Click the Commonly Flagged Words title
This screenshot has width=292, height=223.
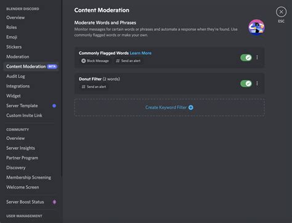[103, 53]
